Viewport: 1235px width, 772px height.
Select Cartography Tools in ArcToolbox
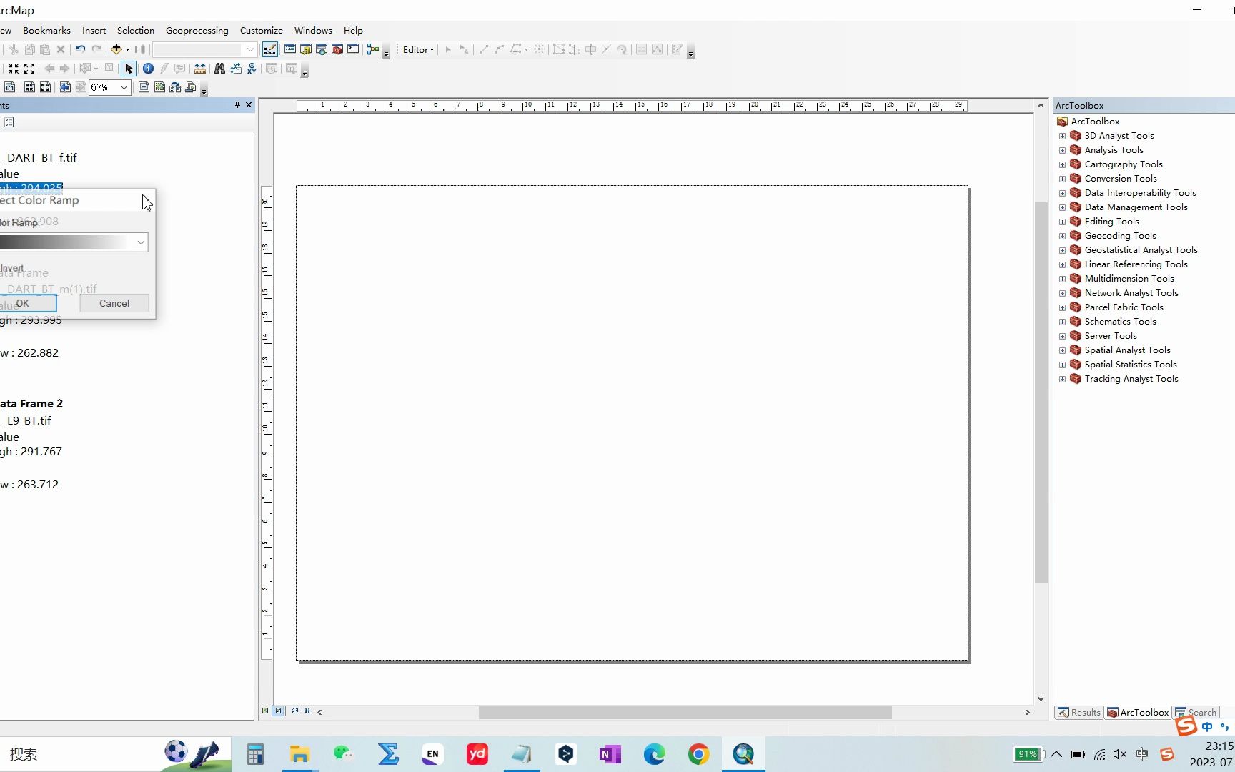point(1124,164)
